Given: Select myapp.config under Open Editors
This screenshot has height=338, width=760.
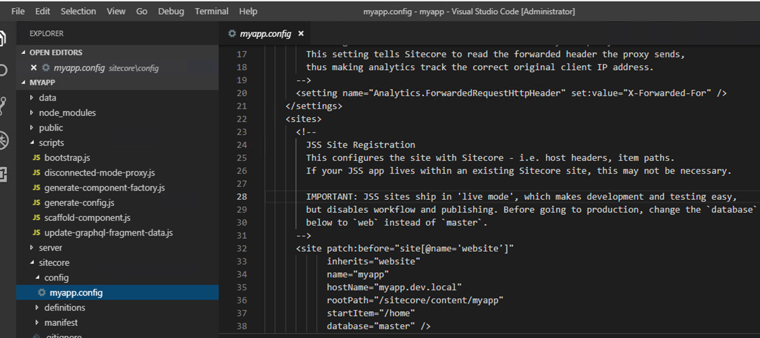Looking at the screenshot, I should tap(117, 68).
